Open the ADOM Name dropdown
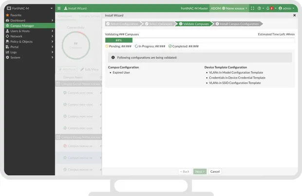Viewport: 302px width, 196px height. [229, 8]
